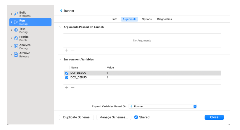Click the Archive action icon
The width and height of the screenshot is (240, 130).
tap(16, 55)
